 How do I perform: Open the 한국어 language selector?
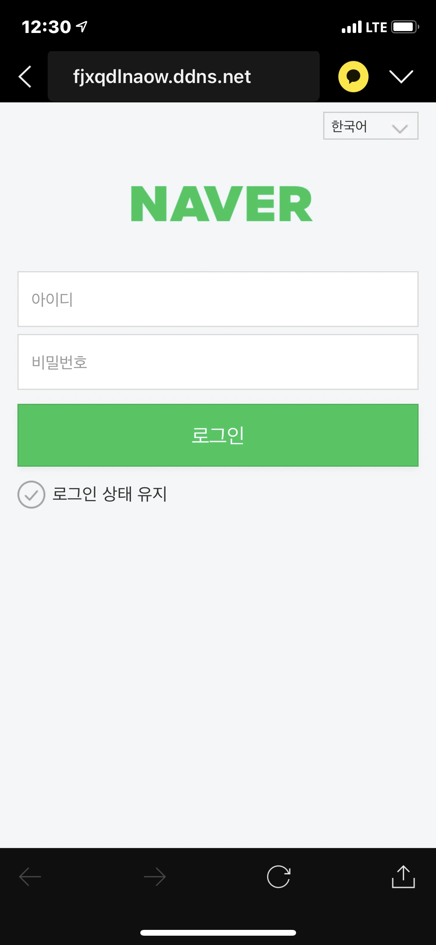point(371,126)
